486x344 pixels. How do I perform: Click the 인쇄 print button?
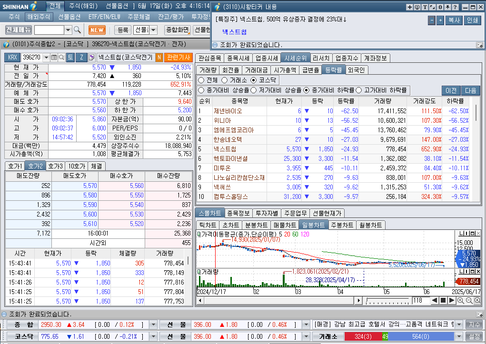472,20
